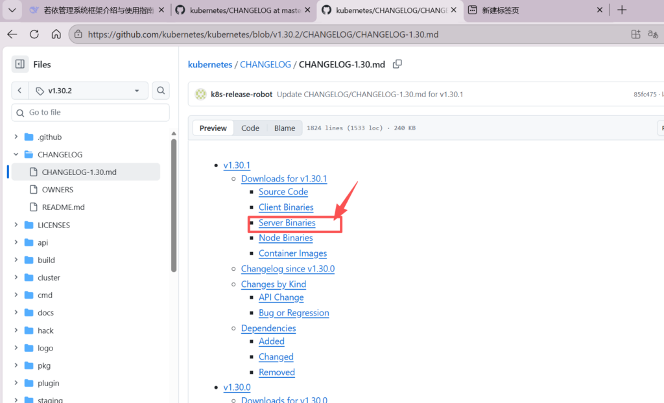Image resolution: width=664 pixels, height=403 pixels.
Task: Switch to the Blame view tab
Action: (285, 128)
